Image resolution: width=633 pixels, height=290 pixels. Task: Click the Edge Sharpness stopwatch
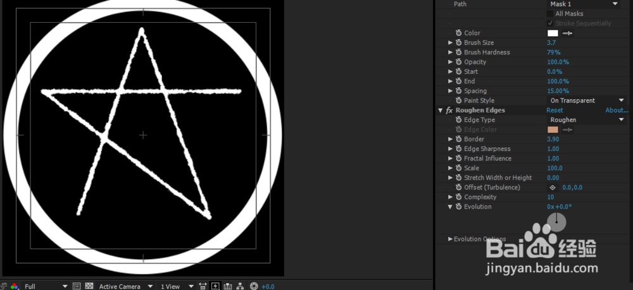(458, 149)
